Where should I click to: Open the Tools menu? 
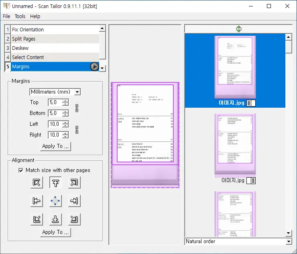point(20,16)
